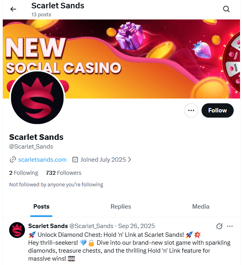Click the link icon beside scarletsands.com
242x265 pixels.
point(13,160)
